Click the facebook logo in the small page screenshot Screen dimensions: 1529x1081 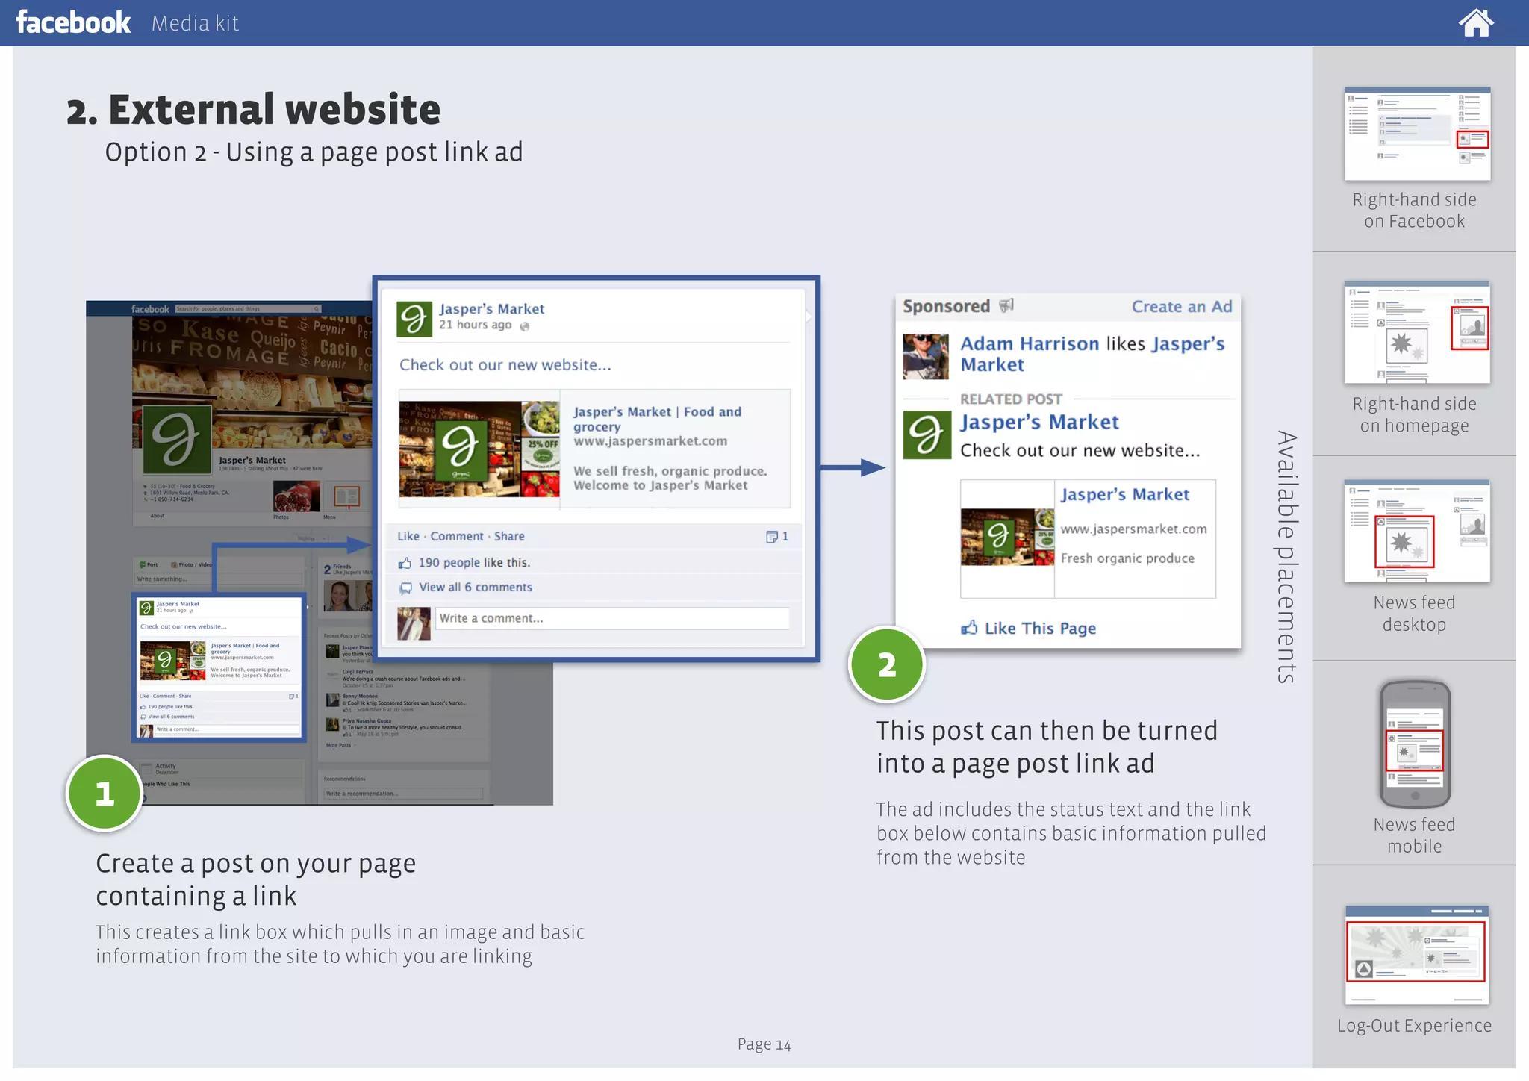(150, 309)
